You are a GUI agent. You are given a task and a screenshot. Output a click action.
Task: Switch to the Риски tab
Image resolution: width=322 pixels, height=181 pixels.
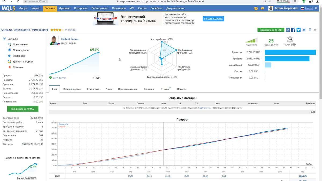109,89
